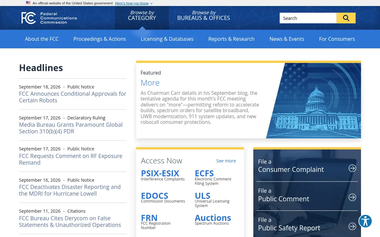380x237 pixels.
Task: Expand the "Here's how you know" disclosure
Action: coord(134,3)
